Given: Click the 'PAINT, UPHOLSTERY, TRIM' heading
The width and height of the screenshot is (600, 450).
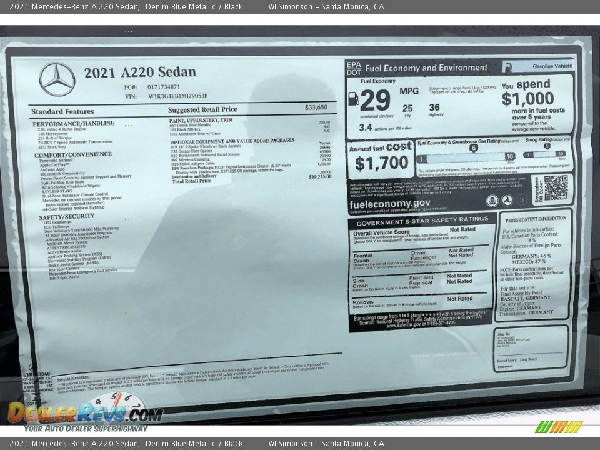Looking at the screenshot, I should (x=201, y=120).
